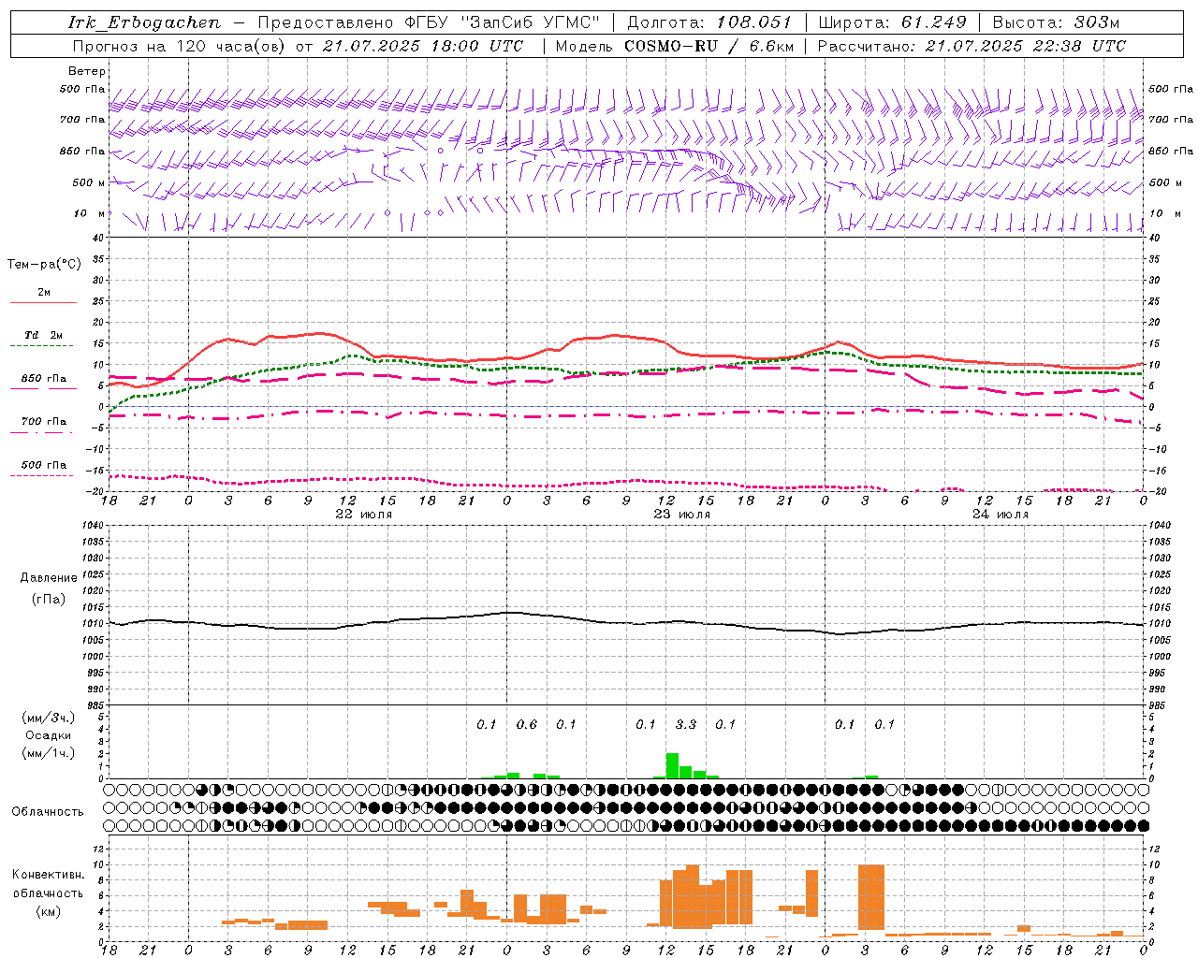1198x958 pixels.
Task: Click the forecast start time 21.07.2025 18:00 UTC
Action: [423, 46]
